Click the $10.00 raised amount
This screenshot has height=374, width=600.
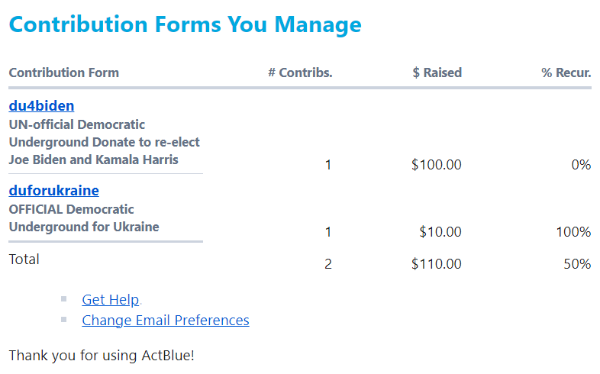tap(440, 232)
